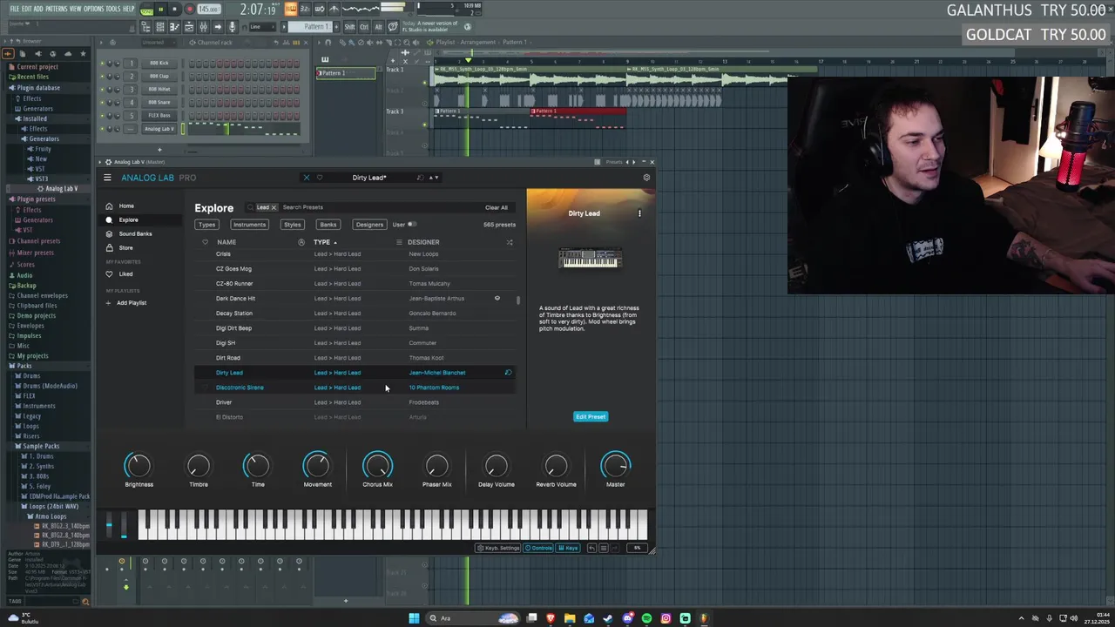Open the OPTIONS menu
The width and height of the screenshot is (1115, 627).
[94, 9]
